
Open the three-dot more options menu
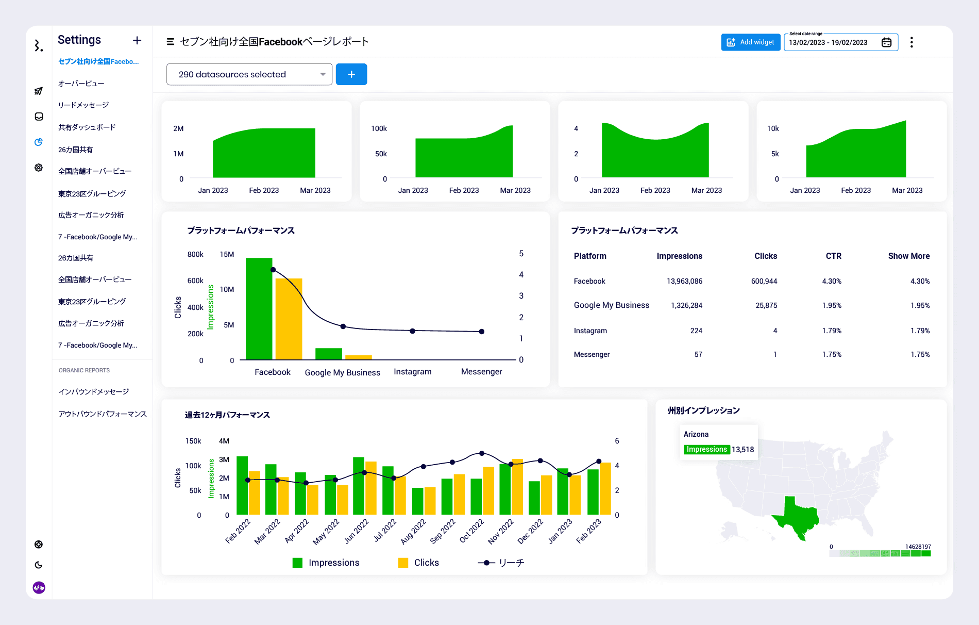(x=912, y=42)
